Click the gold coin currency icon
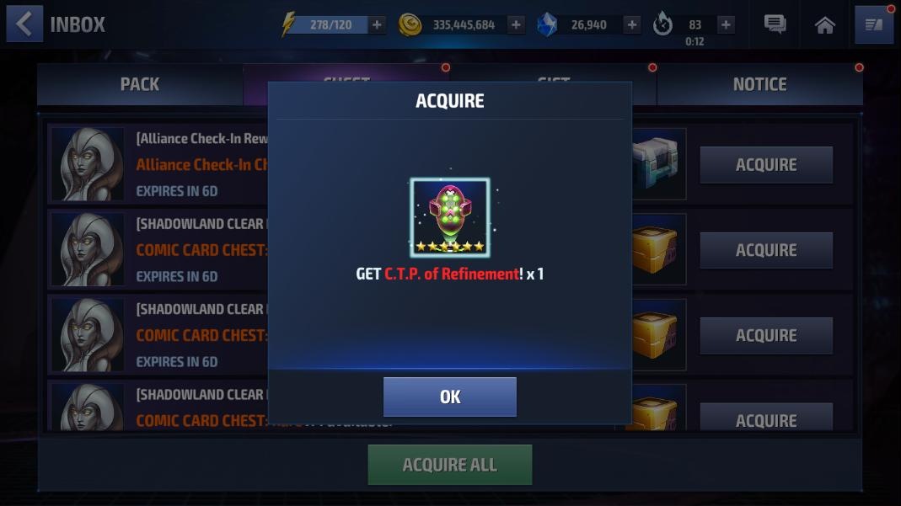The height and width of the screenshot is (506, 901). pos(410,24)
